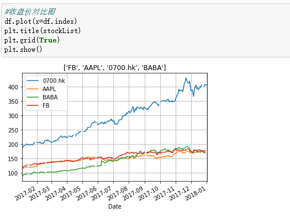Screen dimensions: 290x218
Task: Click the peak of the blue 0700.hk line
Action: click(186, 78)
